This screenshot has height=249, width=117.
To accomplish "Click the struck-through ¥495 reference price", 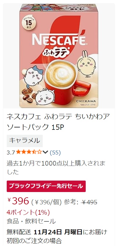I will (x=89, y=202).
